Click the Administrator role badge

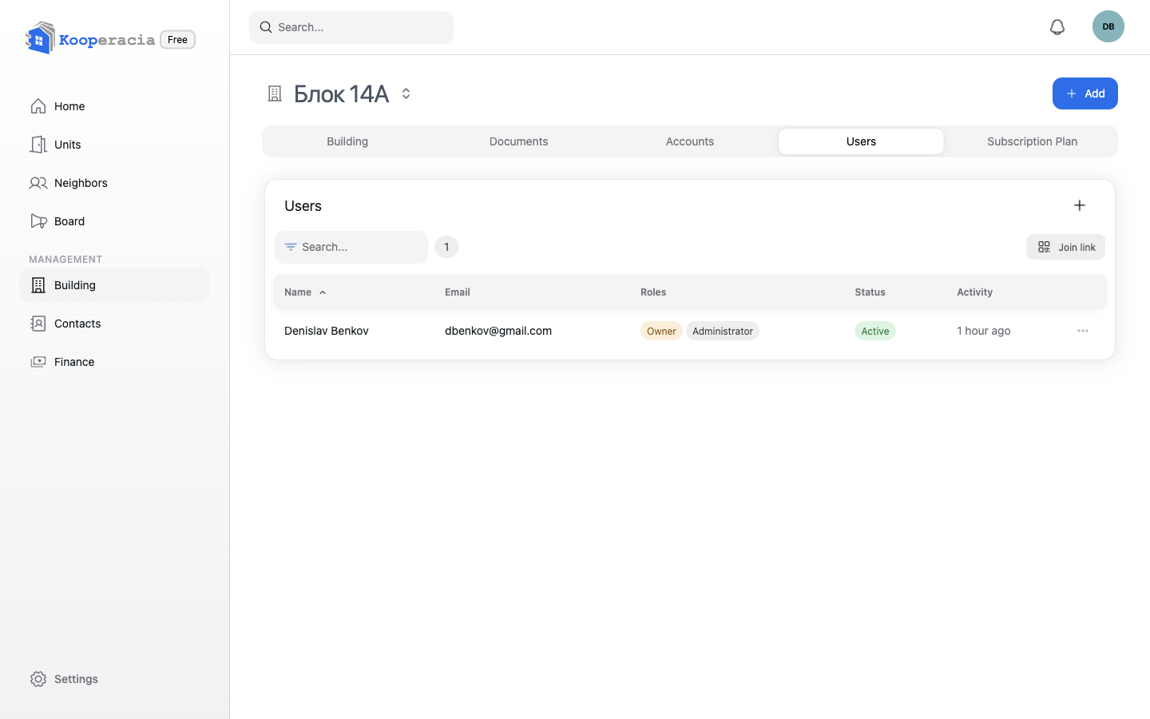point(723,331)
